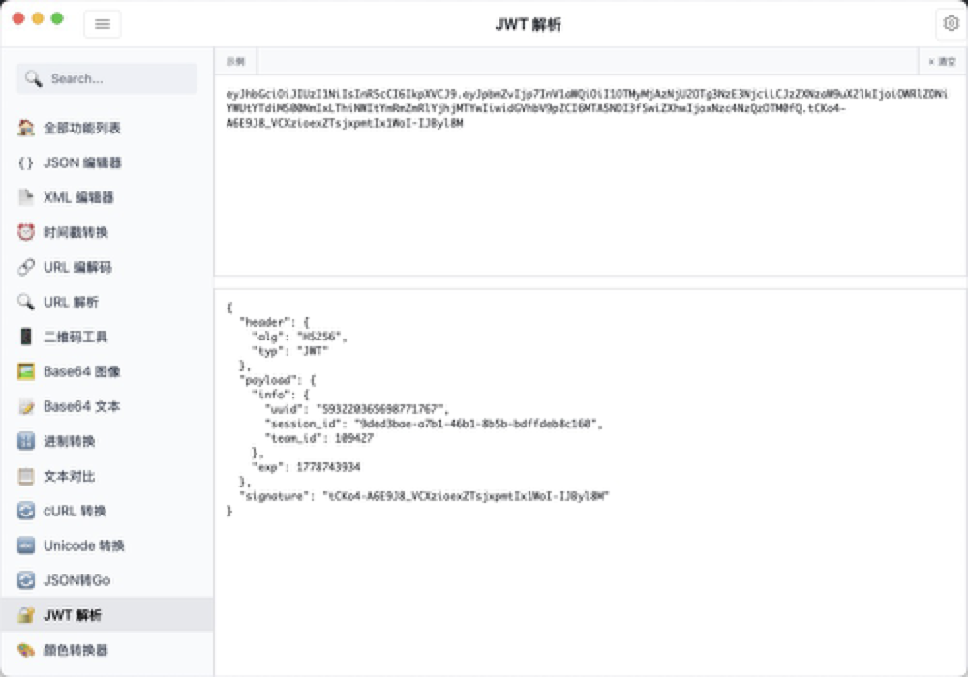Open the hamburger menu near the traffic lights

tap(103, 23)
